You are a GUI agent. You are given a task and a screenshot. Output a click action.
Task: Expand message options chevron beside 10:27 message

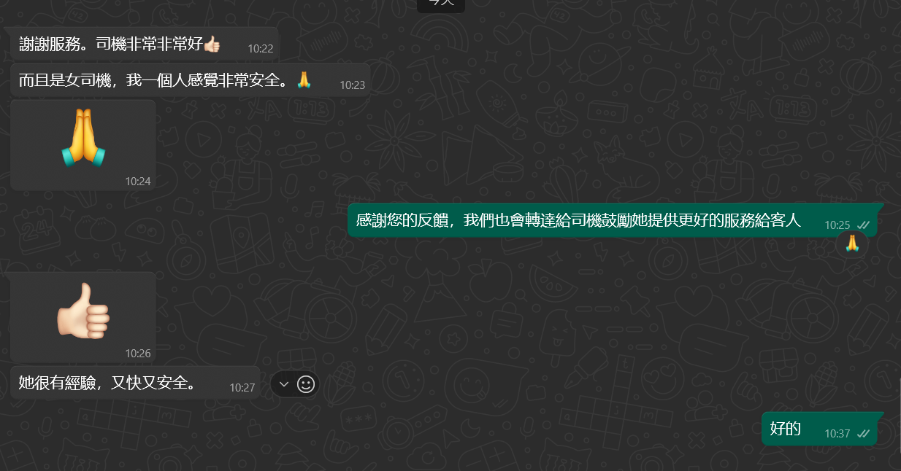[x=284, y=384]
